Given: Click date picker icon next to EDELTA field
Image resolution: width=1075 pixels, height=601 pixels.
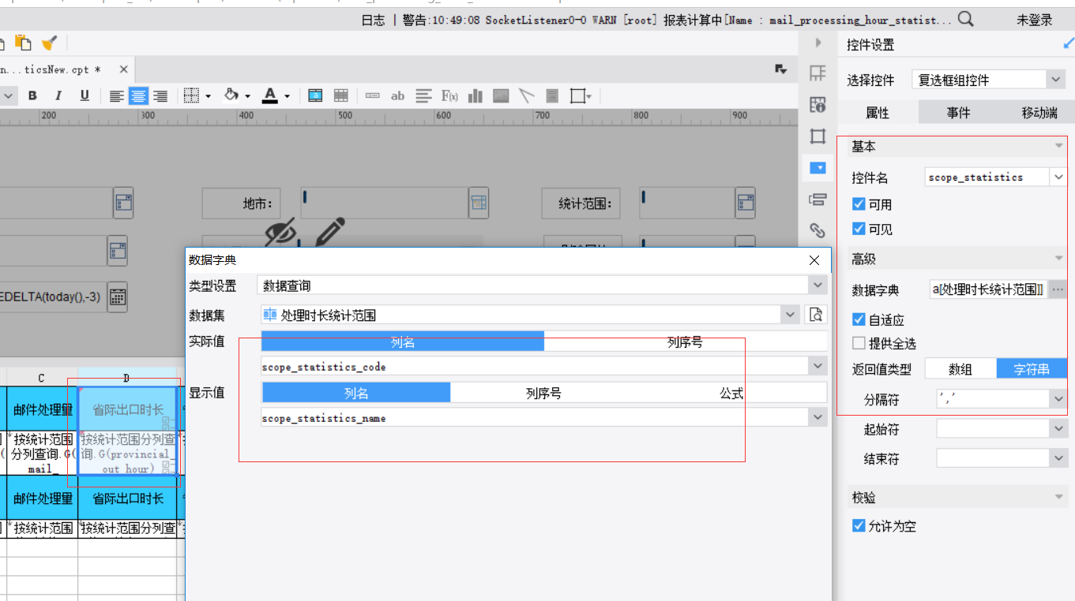Looking at the screenshot, I should [118, 297].
